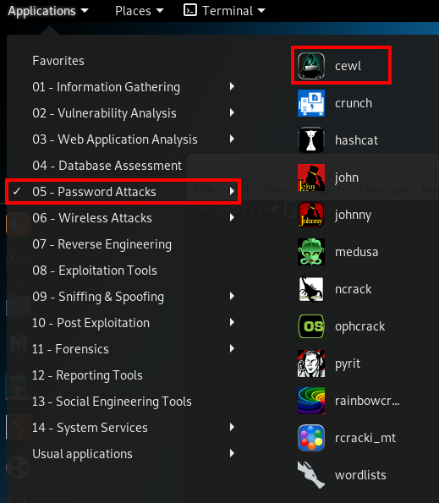The height and width of the screenshot is (503, 439).
Task: Select the checked 05 - Password Attacks category
Action: pyautogui.click(x=123, y=192)
